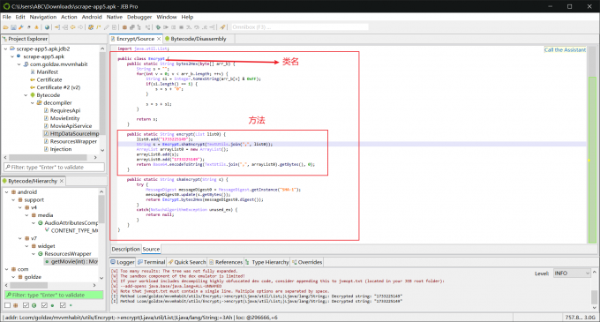Click the debugger stop square toolbar icon
This screenshot has width=600, height=322.
182,27
